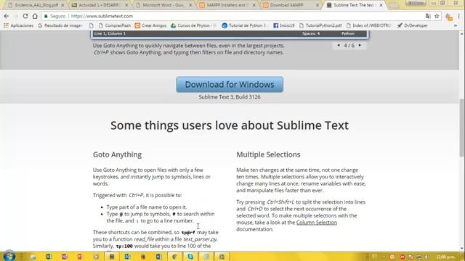Open the Outlook taskbar icon
This screenshot has width=465, height=261.
(127, 257)
